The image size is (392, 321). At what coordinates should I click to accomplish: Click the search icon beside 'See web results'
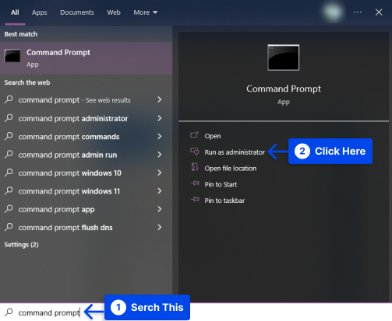click(x=9, y=99)
